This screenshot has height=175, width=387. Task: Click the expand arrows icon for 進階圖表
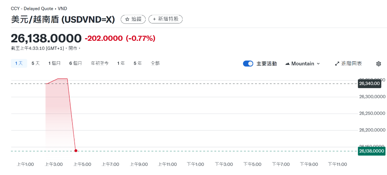[x=337, y=63]
